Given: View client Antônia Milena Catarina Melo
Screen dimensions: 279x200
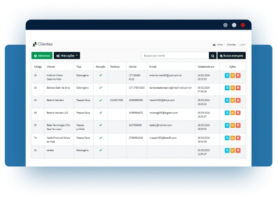Looking at the screenshot, I should (227, 75).
